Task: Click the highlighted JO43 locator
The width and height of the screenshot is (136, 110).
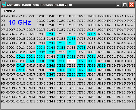Action: coord(51,48)
